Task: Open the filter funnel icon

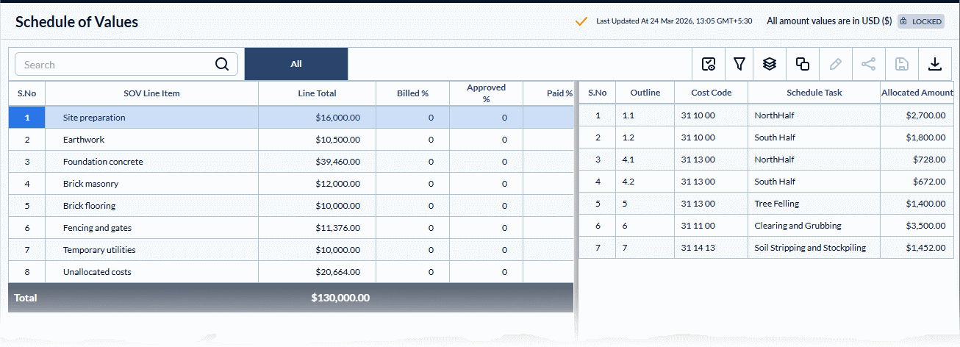Action: [x=739, y=64]
